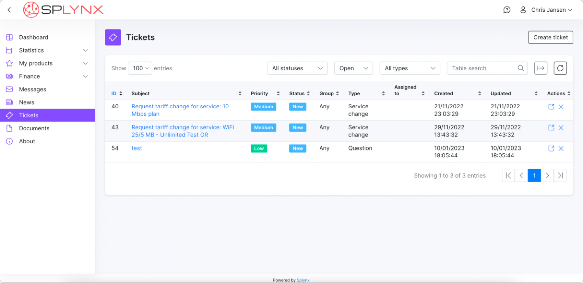Close ticket 54 with X icon

pyautogui.click(x=561, y=149)
